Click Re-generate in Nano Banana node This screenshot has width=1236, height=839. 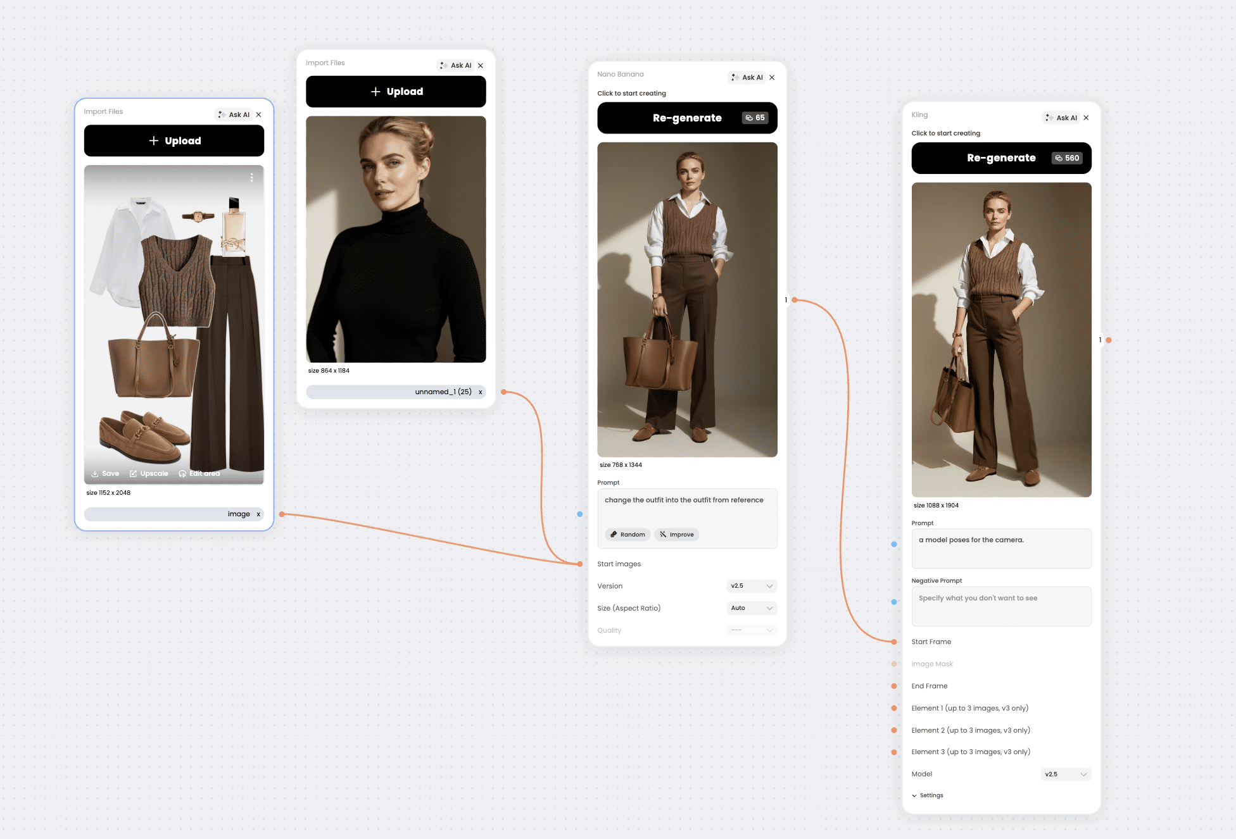pos(687,118)
